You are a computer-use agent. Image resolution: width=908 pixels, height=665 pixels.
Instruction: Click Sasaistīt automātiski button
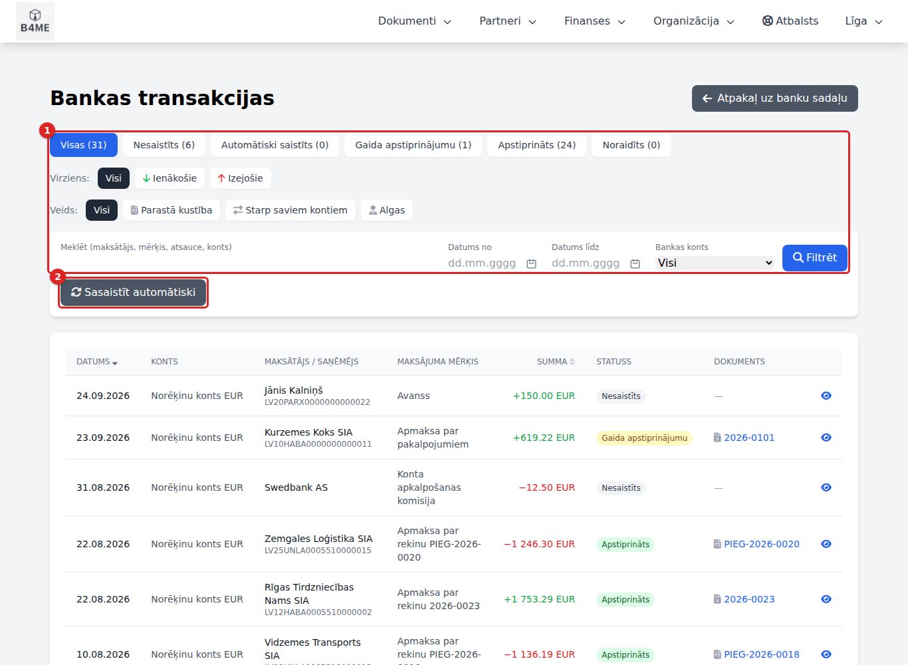[x=134, y=293]
